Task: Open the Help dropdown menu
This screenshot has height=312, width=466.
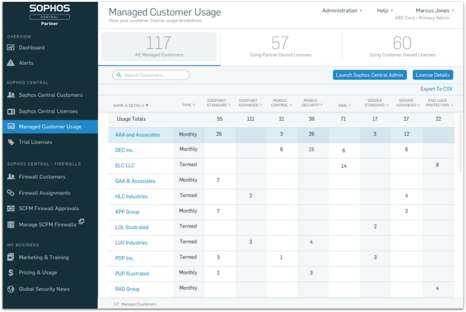Action: point(385,11)
